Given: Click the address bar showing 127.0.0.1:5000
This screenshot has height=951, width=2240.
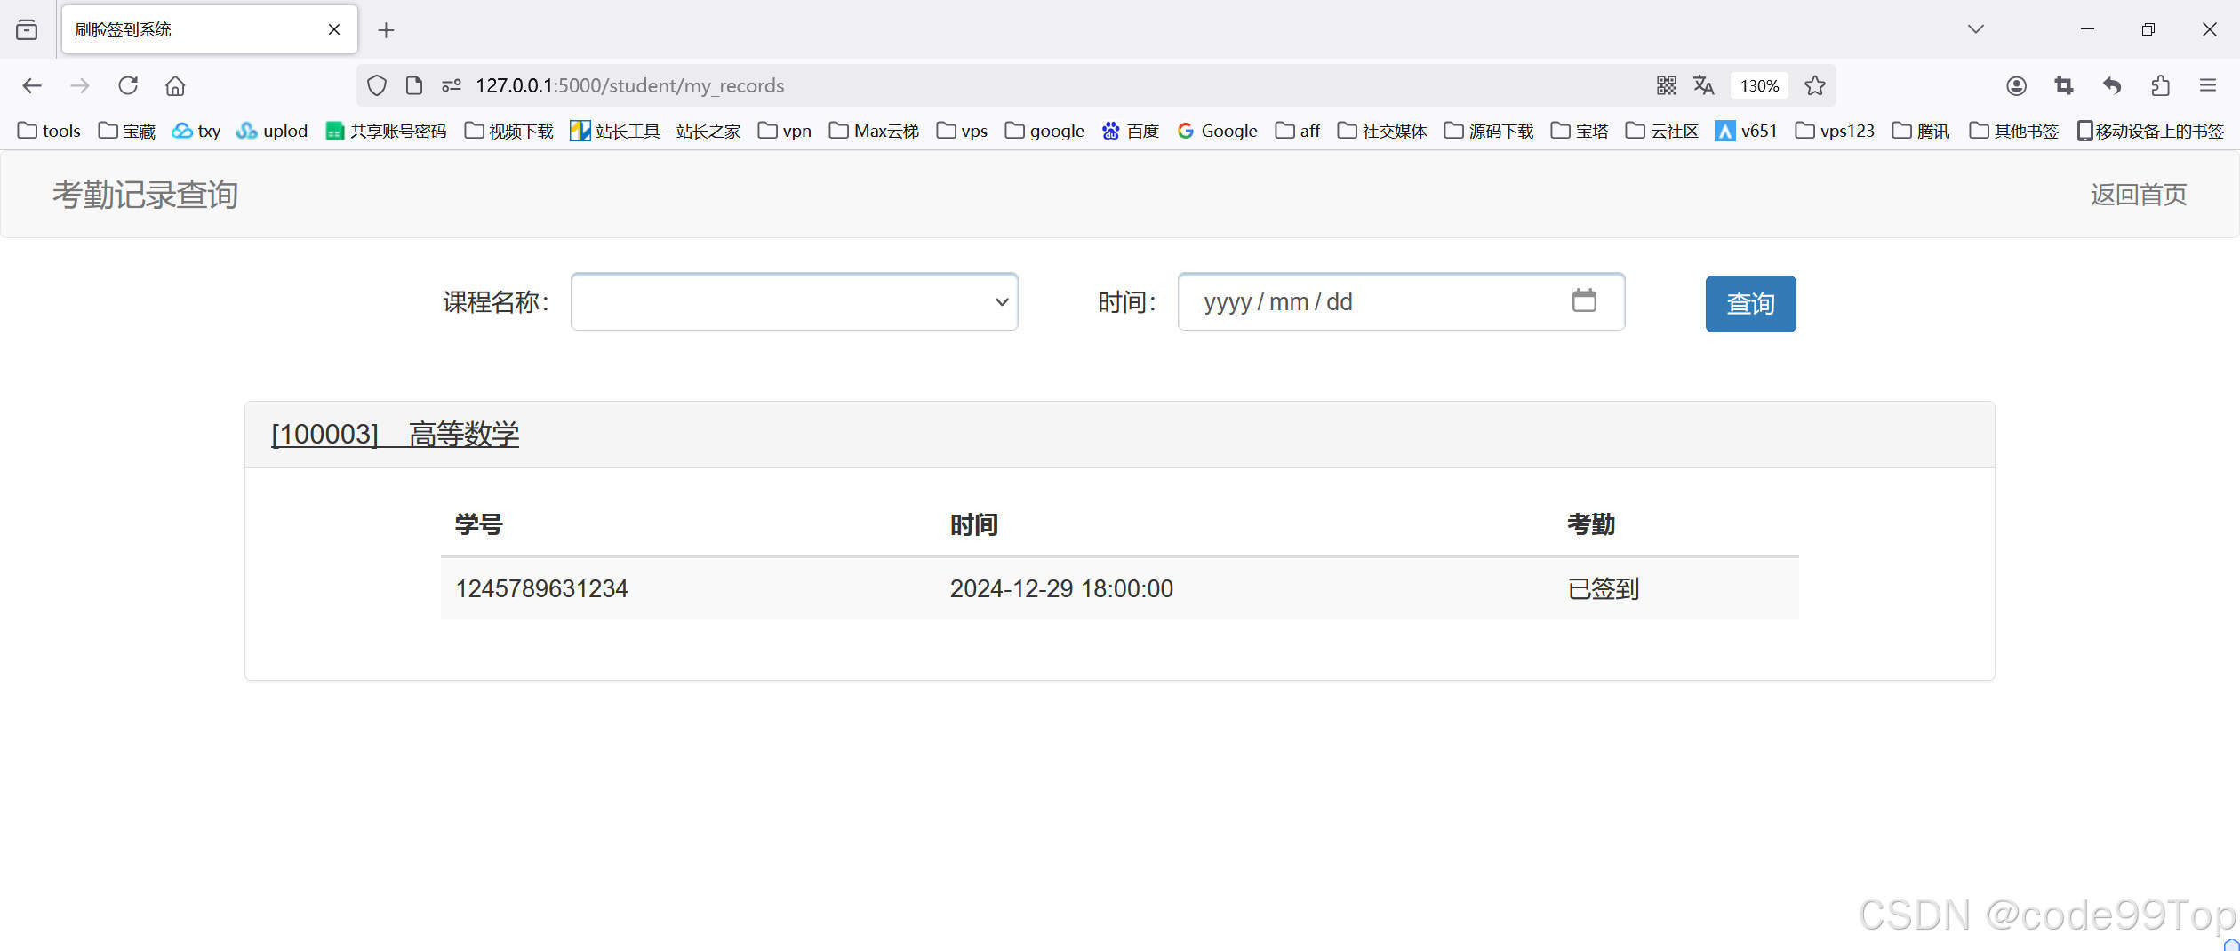Looking at the screenshot, I should pos(629,85).
